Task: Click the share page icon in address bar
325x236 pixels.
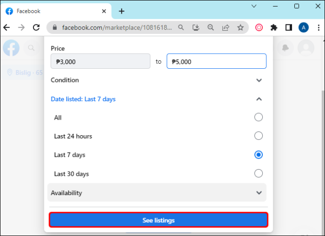Action: (226, 27)
